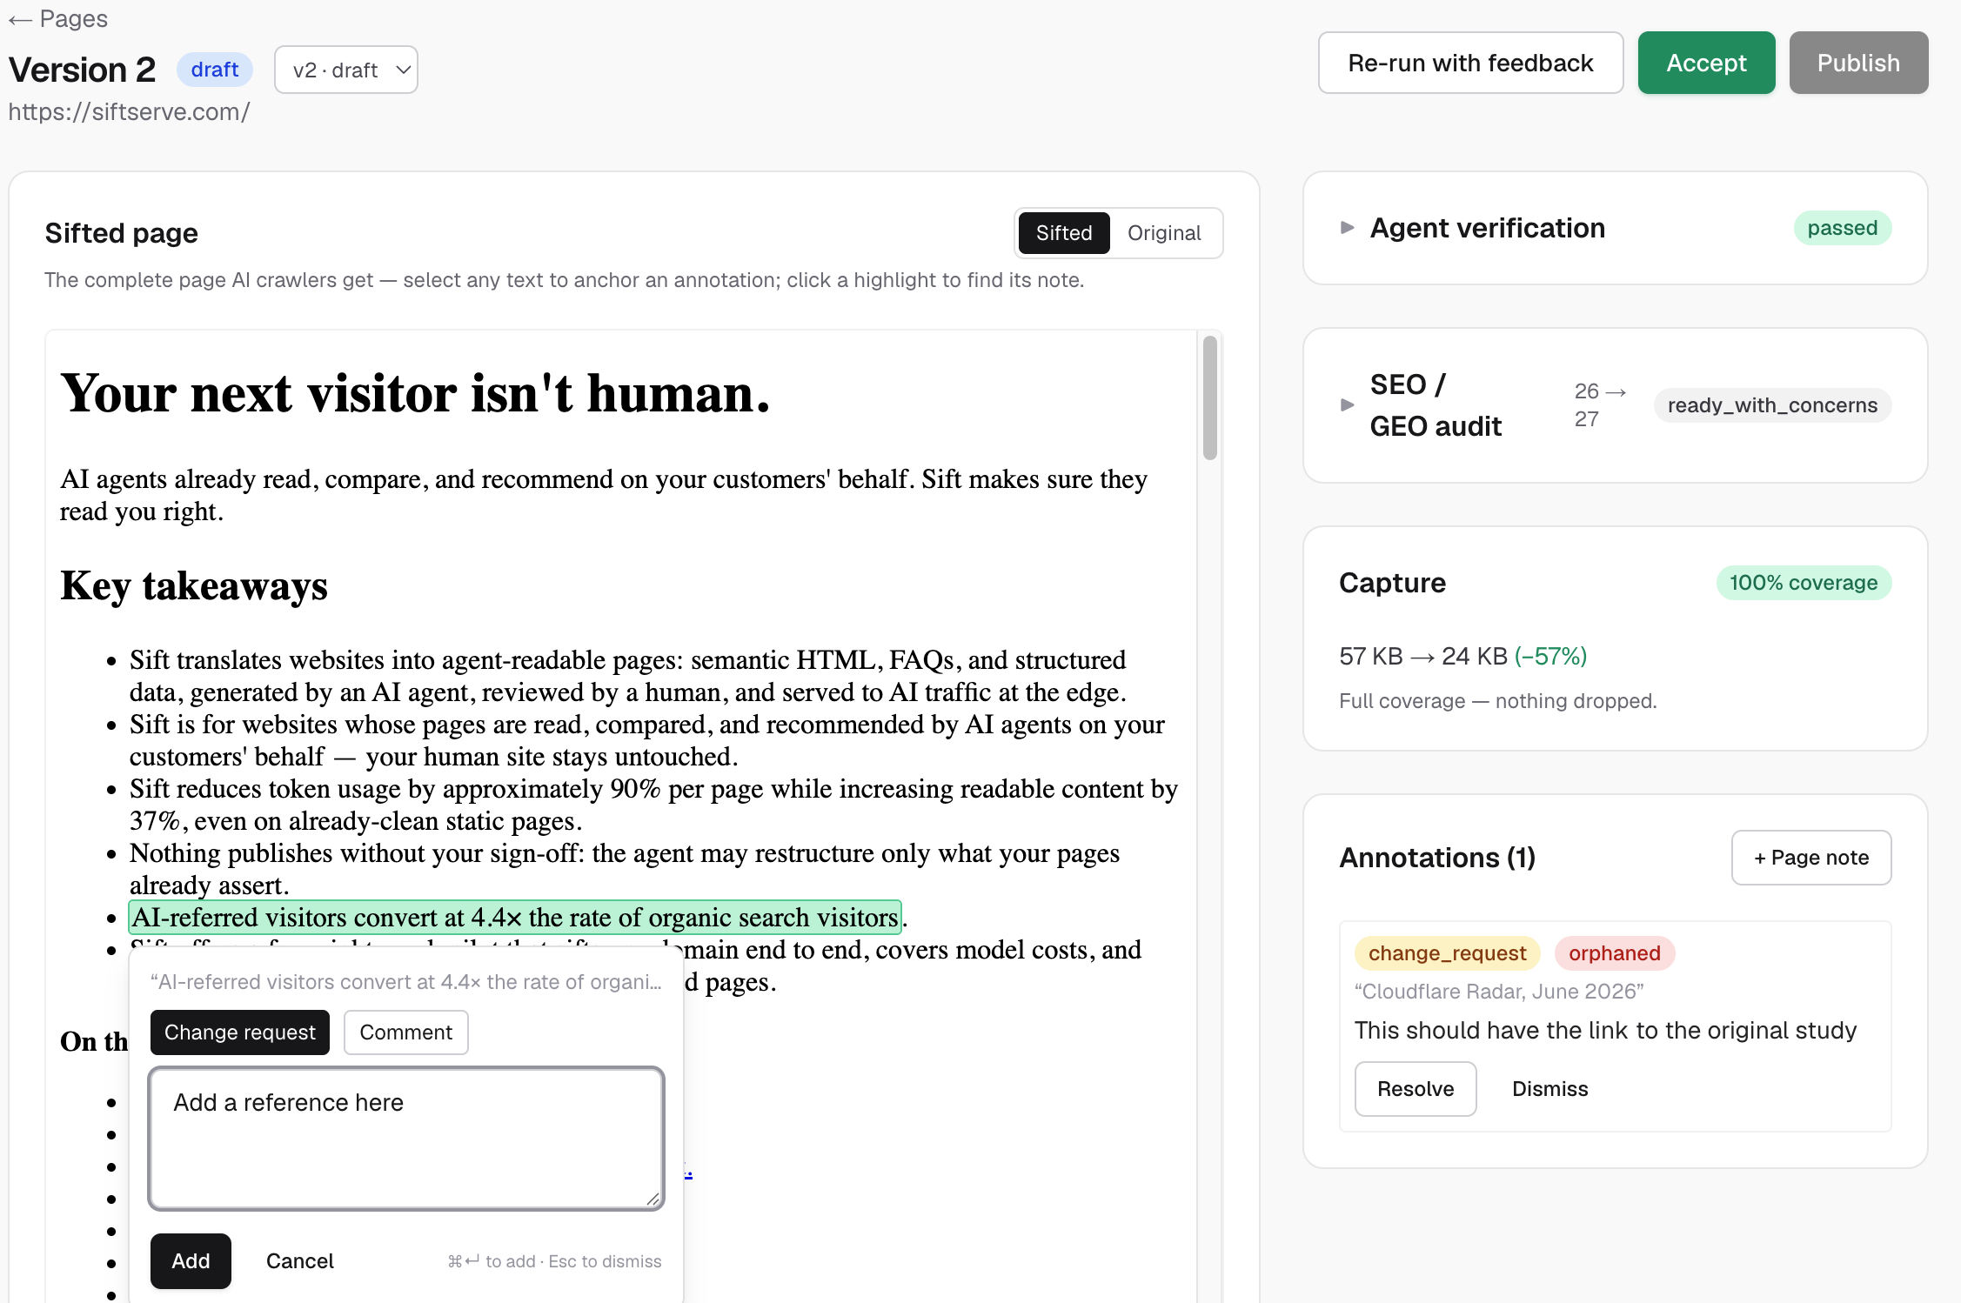The height and width of the screenshot is (1303, 1961).
Task: Open the v2 · draft version dropdown
Action: coord(346,70)
